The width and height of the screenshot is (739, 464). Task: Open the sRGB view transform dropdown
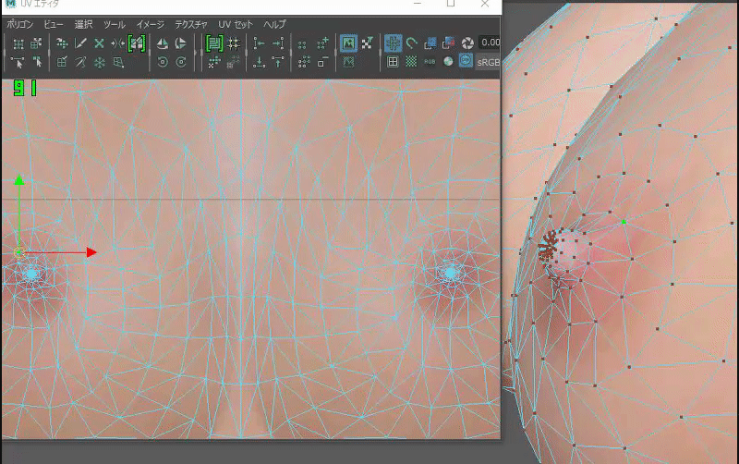487,63
